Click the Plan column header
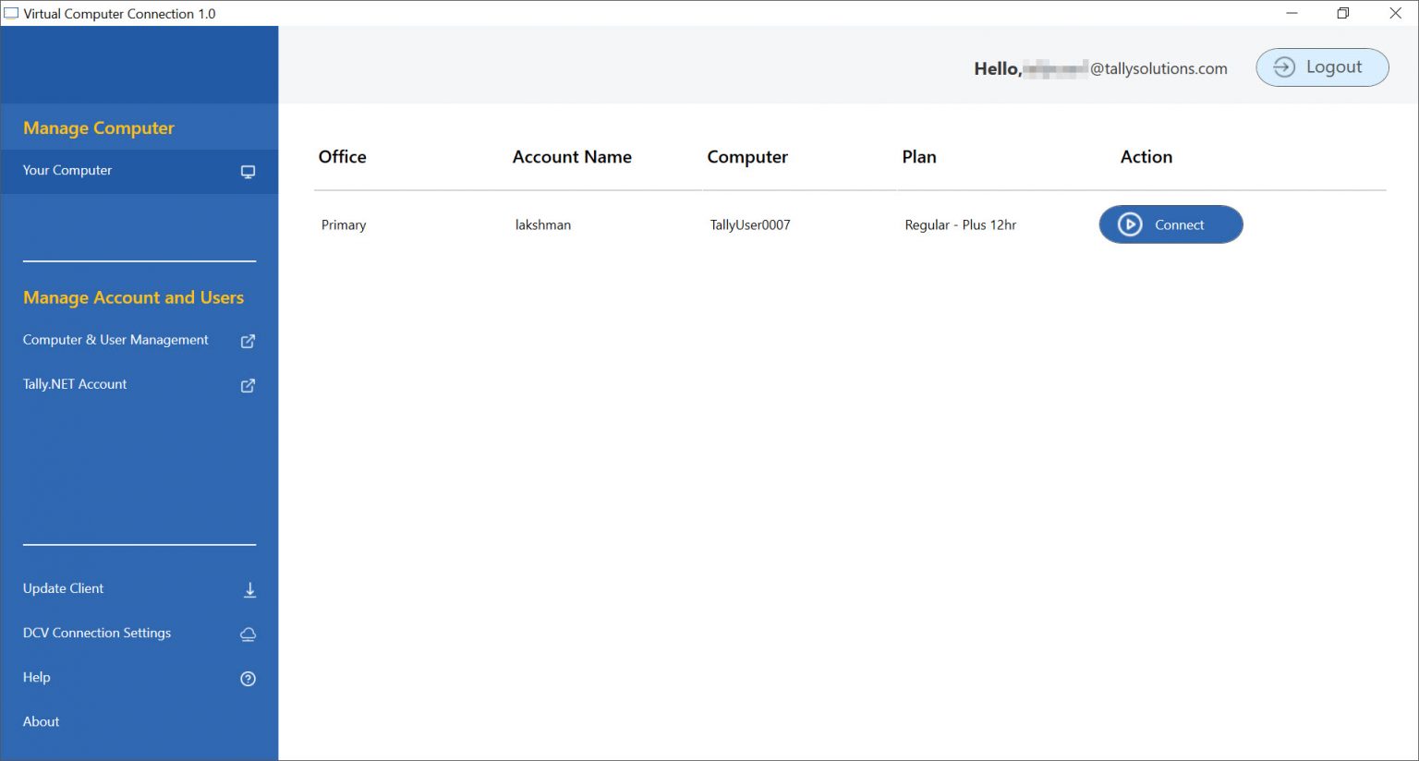1419x761 pixels. 919,157
